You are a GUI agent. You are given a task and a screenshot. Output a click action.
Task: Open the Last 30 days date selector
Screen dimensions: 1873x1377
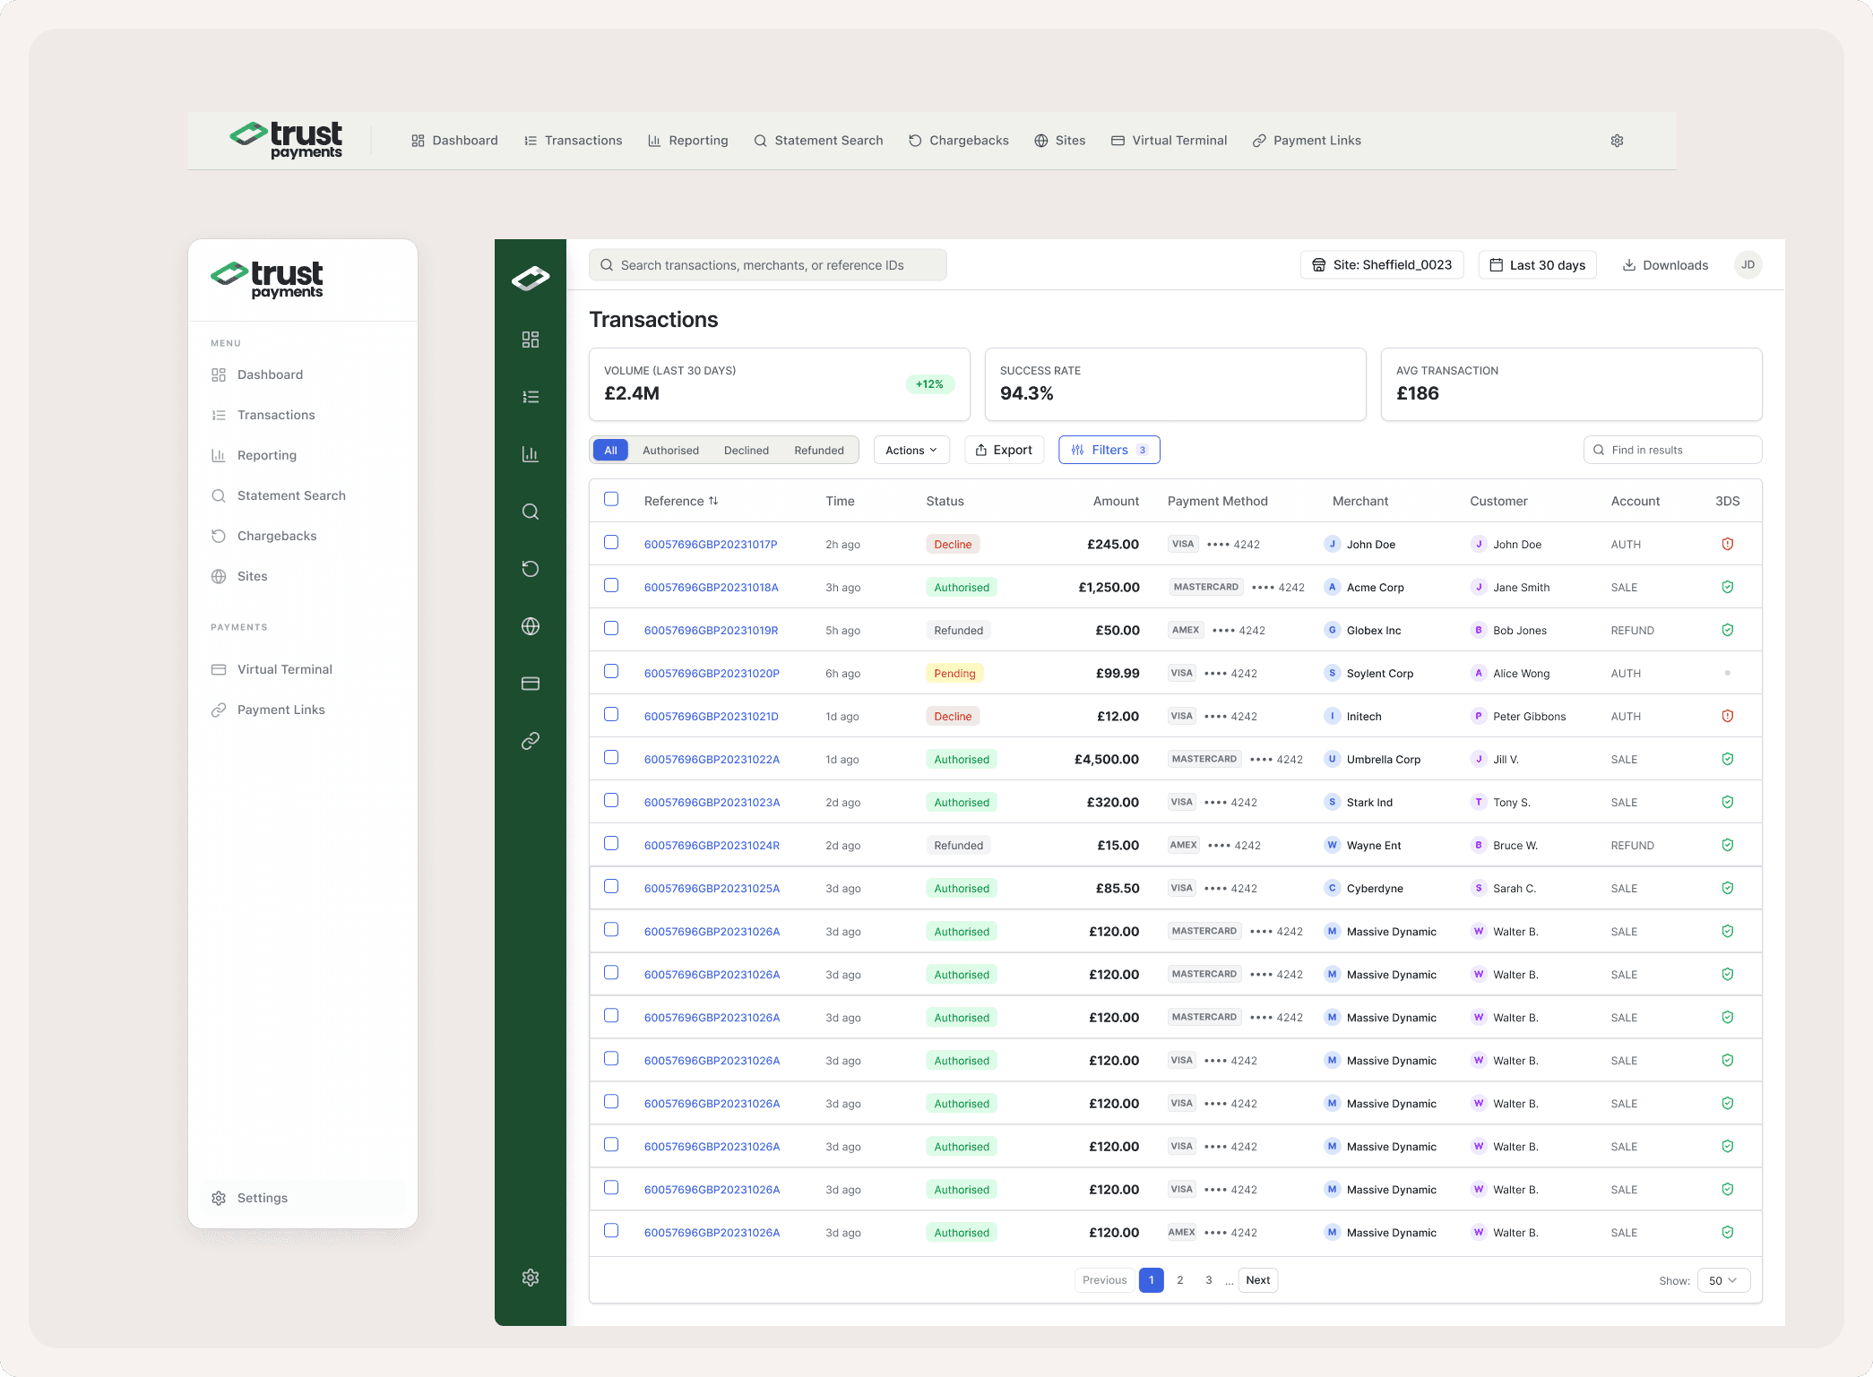1537,265
